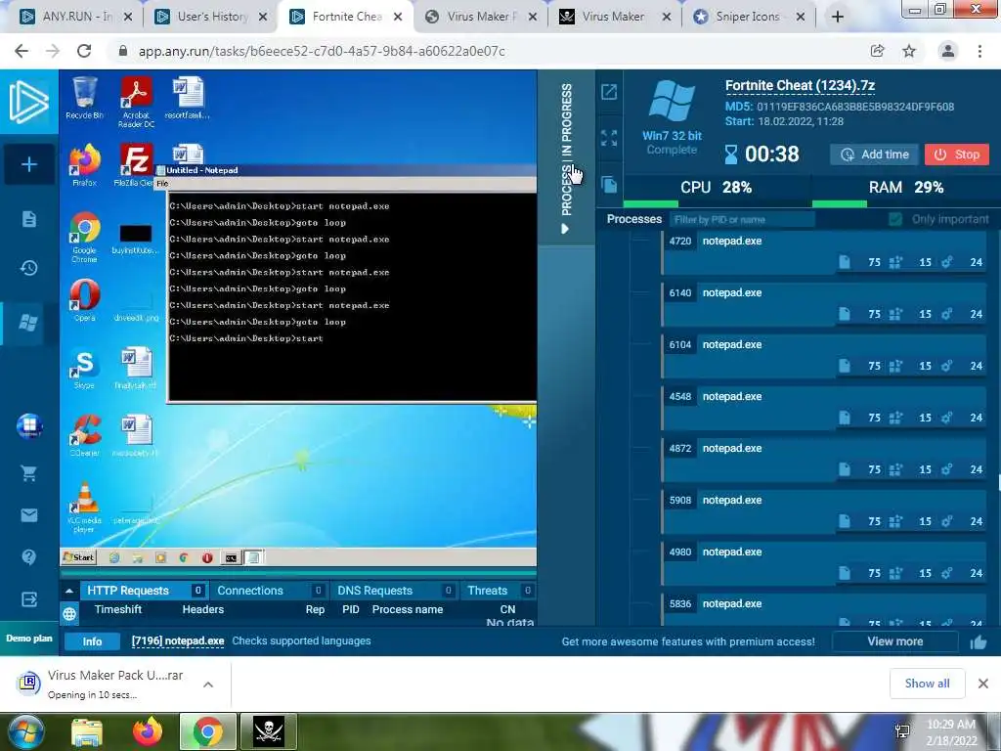Click the process list scrollbar

pos(999,482)
